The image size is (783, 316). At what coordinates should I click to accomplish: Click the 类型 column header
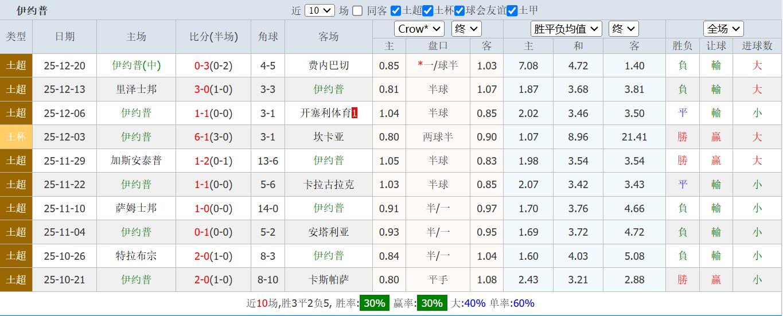coord(16,37)
